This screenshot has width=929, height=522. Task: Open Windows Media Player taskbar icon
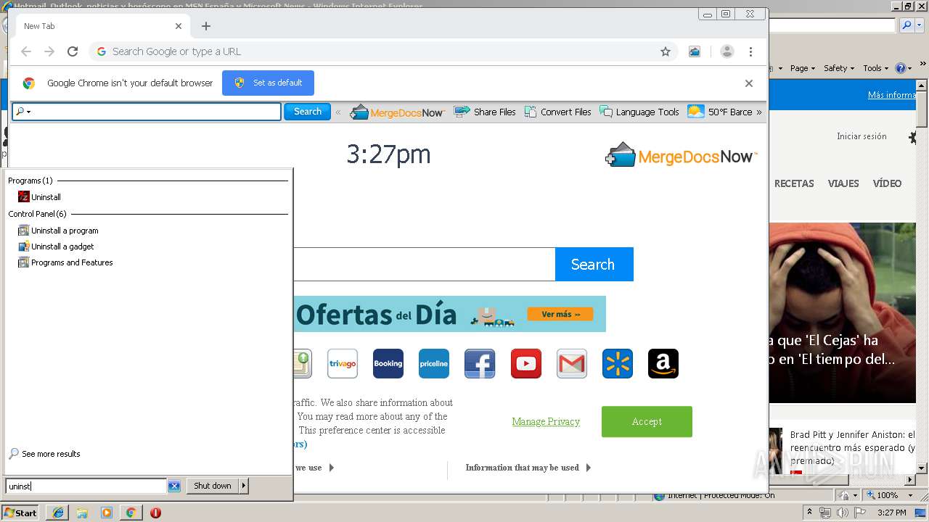point(107,513)
